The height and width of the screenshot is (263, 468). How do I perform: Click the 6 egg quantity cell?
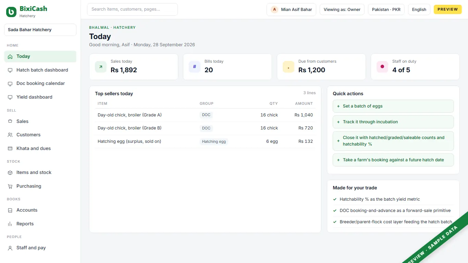click(272, 141)
